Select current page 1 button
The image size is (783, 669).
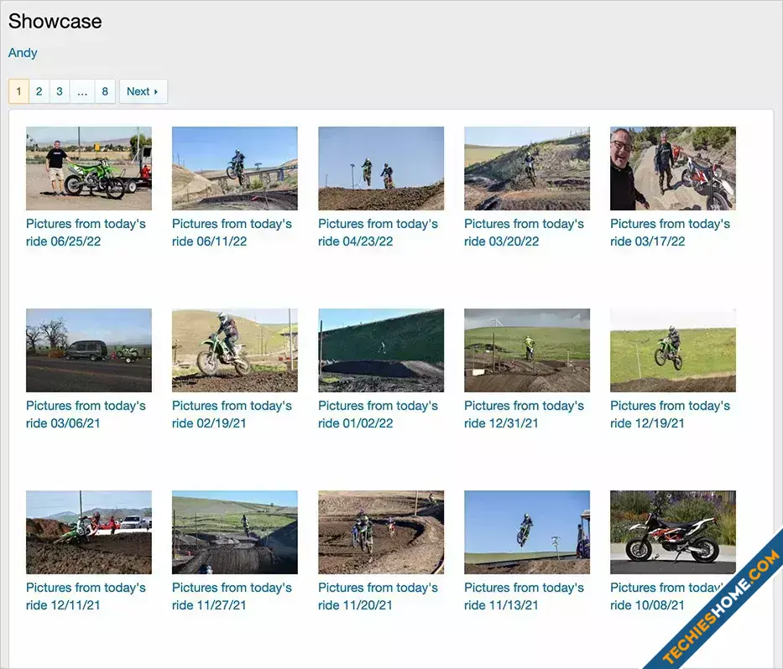pyautogui.click(x=19, y=91)
